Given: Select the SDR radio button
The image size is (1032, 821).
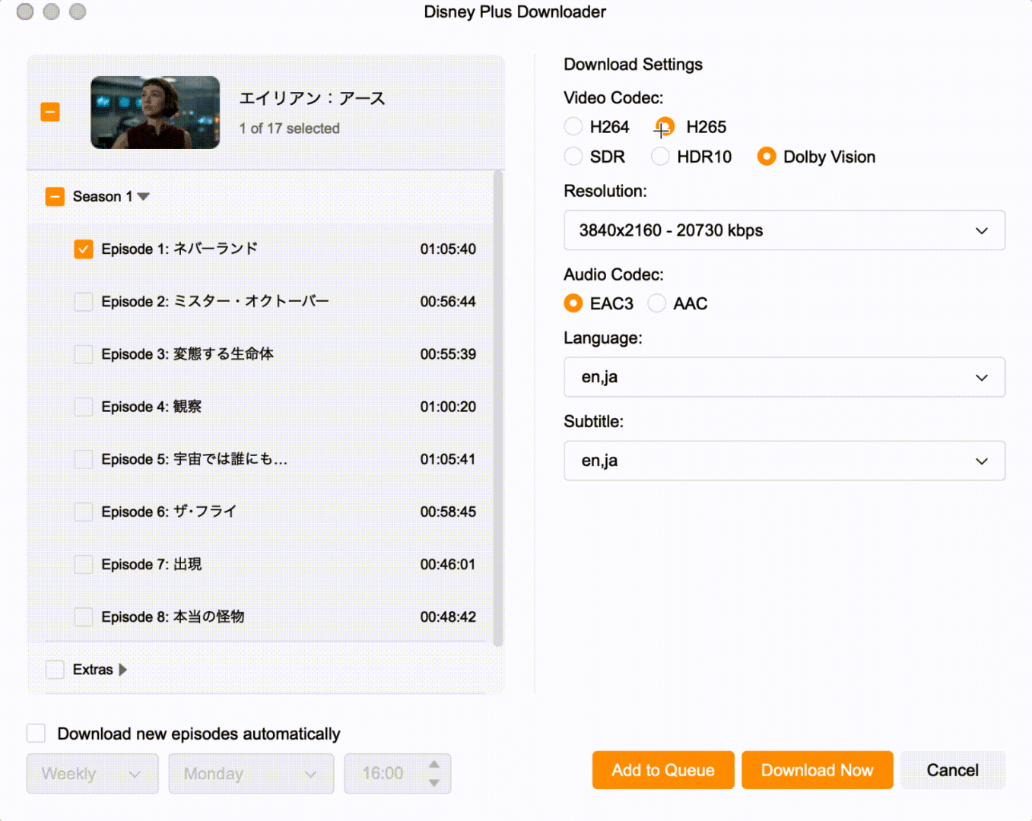Looking at the screenshot, I should click(x=573, y=157).
